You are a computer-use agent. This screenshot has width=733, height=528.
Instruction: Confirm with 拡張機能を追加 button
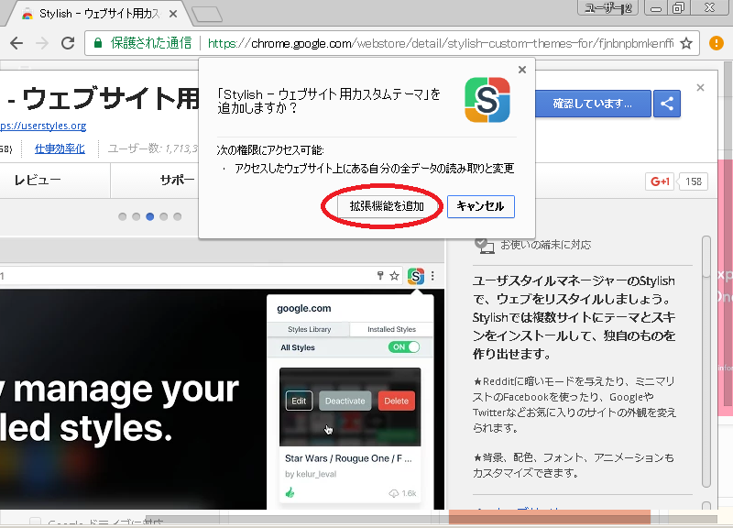[x=387, y=206]
